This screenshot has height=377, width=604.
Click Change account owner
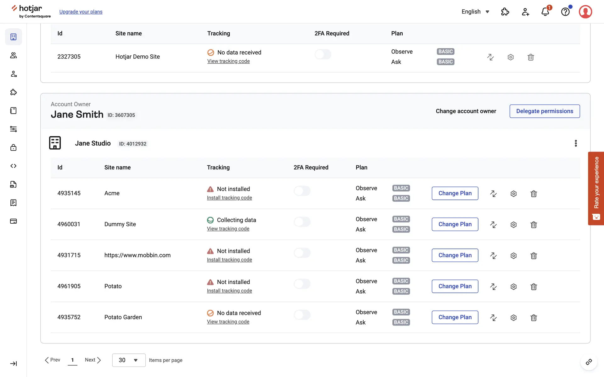[x=466, y=111]
